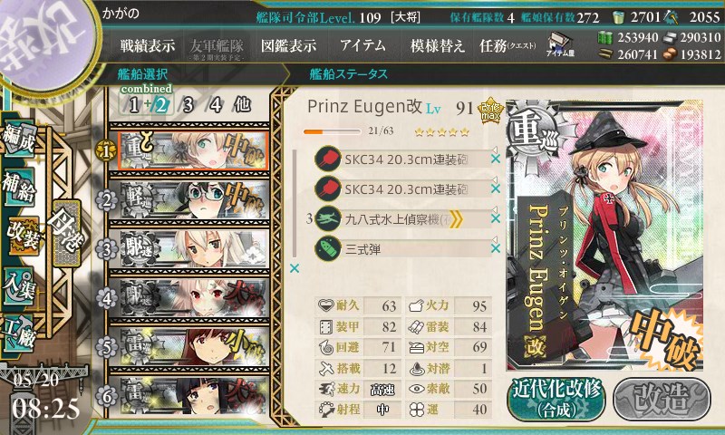The image size is (725, 435).
Task: Open the アイテム屋 item shop icon
Action: tap(560, 44)
